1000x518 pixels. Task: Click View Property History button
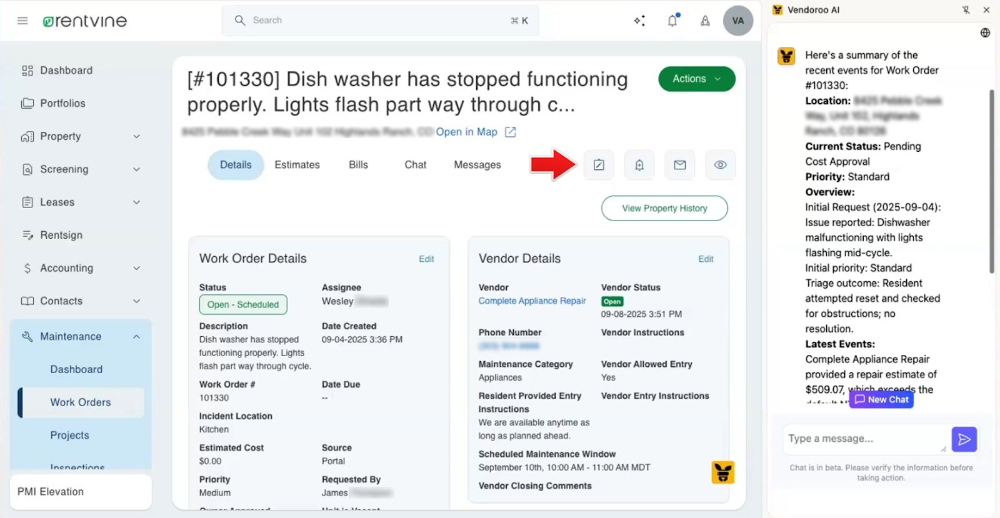[x=664, y=208]
